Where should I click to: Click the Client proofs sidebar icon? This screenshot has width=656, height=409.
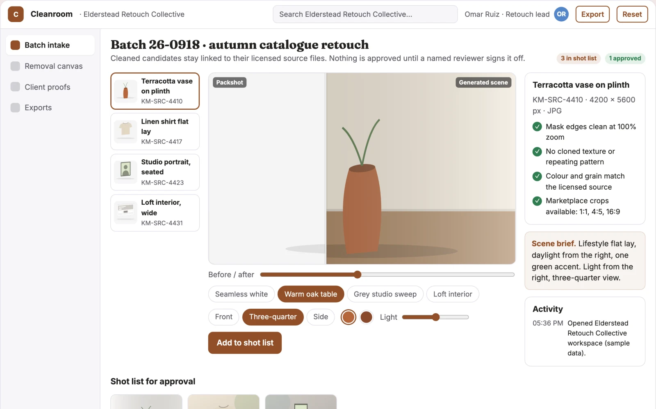[15, 87]
